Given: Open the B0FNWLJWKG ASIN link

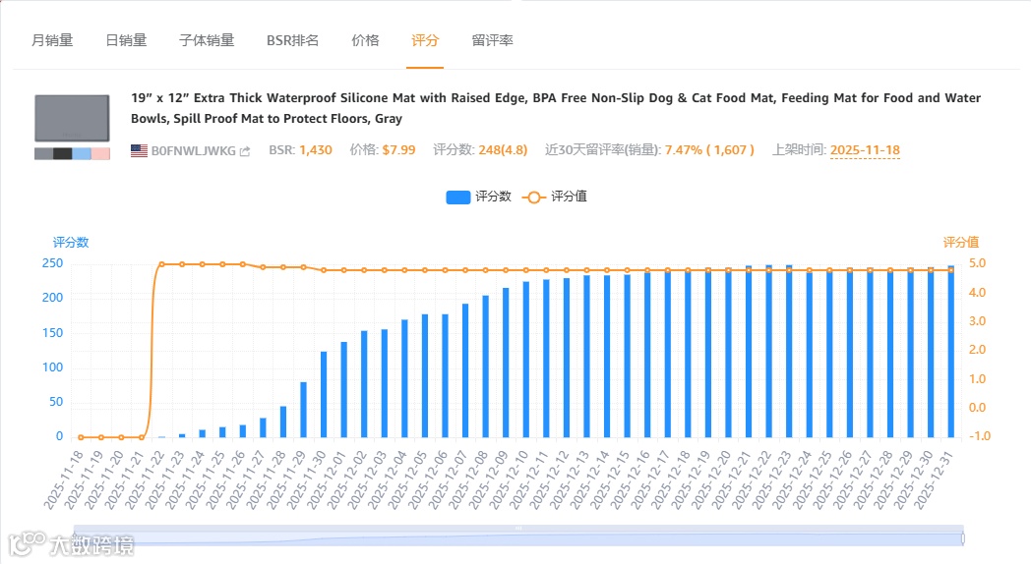Looking at the screenshot, I should [193, 151].
